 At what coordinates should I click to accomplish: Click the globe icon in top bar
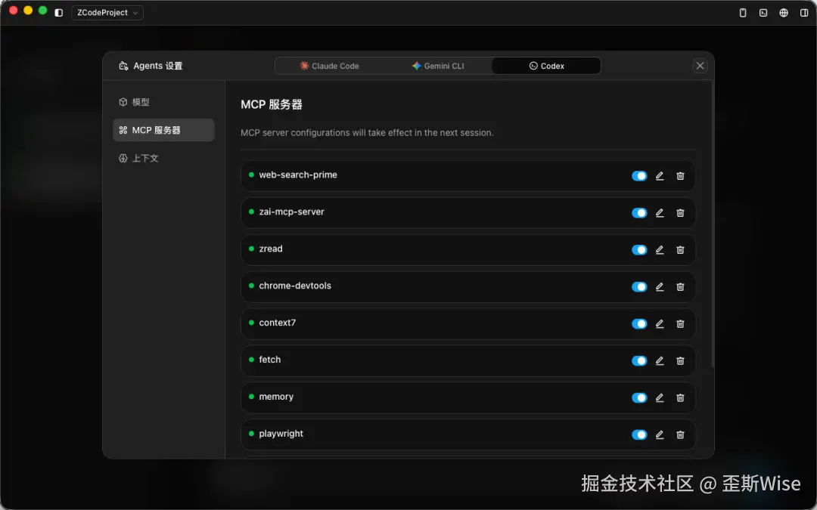tap(784, 13)
